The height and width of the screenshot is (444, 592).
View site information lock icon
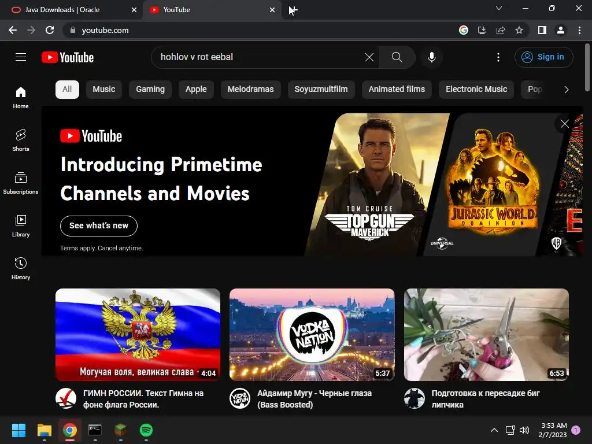coord(73,30)
